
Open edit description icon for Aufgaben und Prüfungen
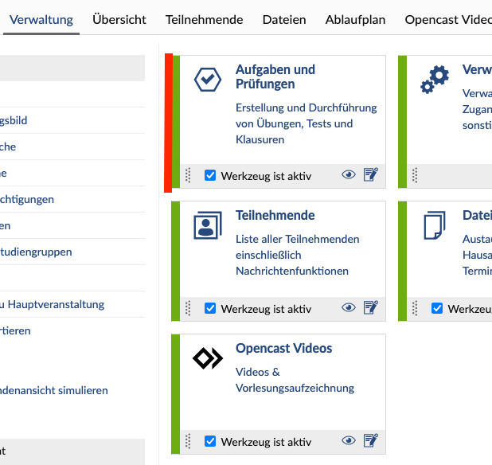[x=370, y=174]
